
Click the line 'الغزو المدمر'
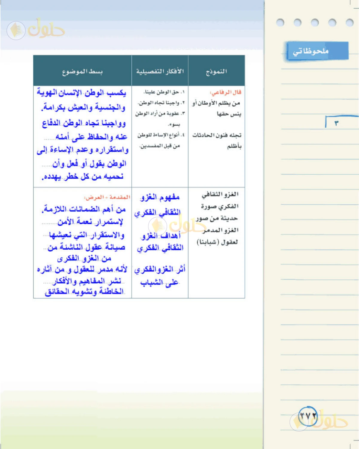pyautogui.click(x=221, y=230)
